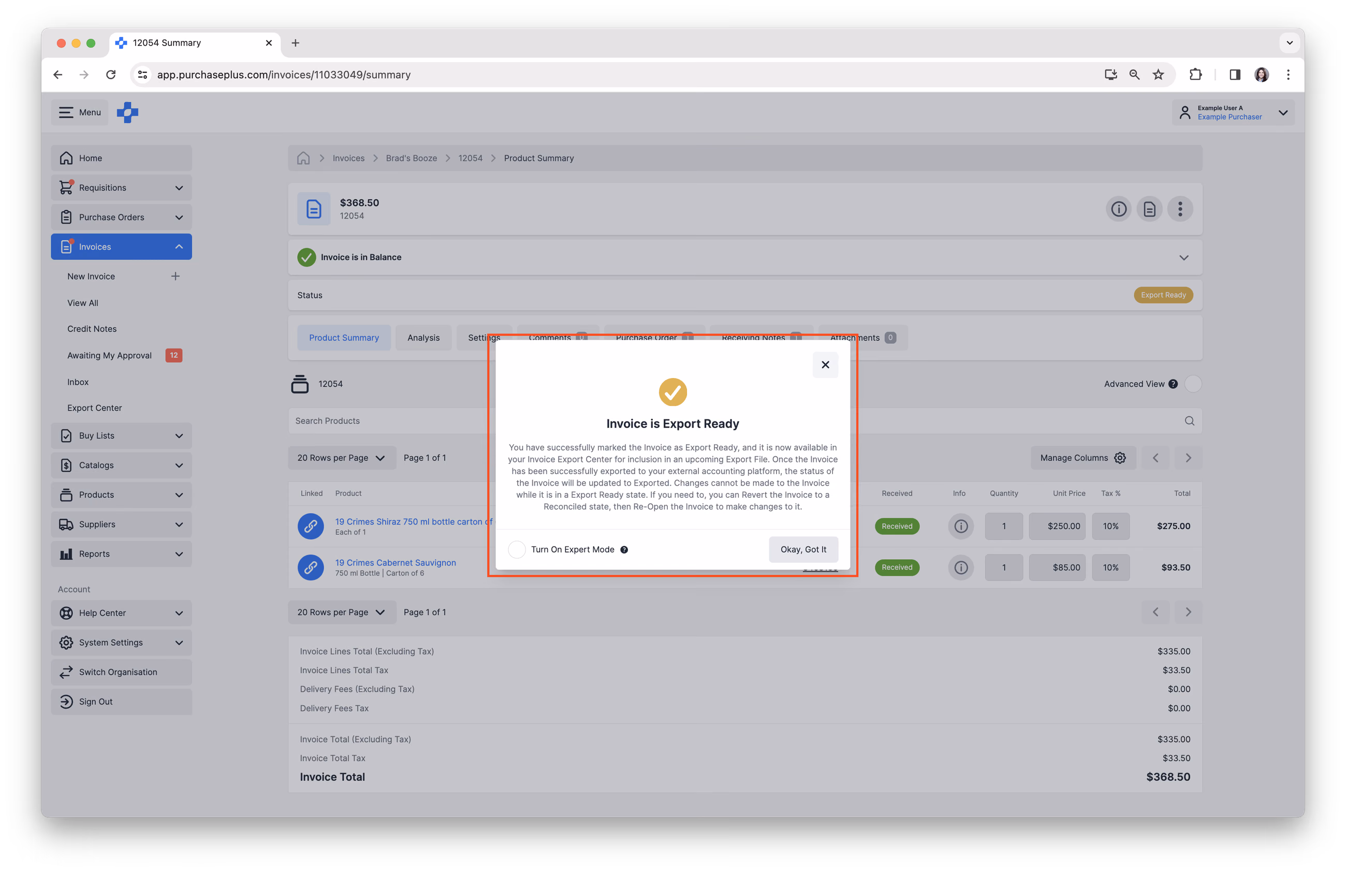This screenshot has width=1346, height=872.
Task: Click linked icon for 19 Crimes Cabernet Sauvignon
Action: [x=311, y=567]
